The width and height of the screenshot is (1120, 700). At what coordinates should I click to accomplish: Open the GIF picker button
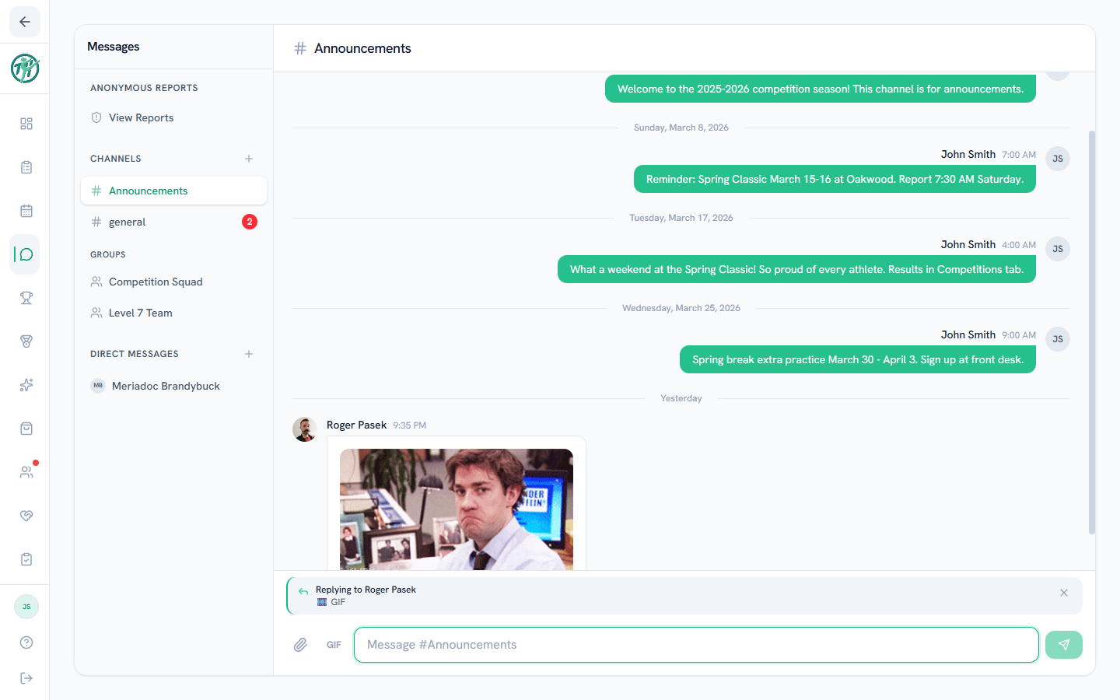point(334,645)
